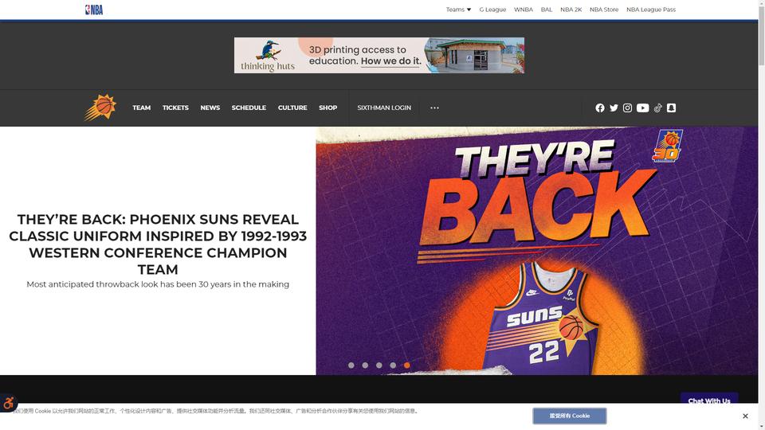Open the Suns TikTok icon
The image size is (765, 430).
coord(657,107)
